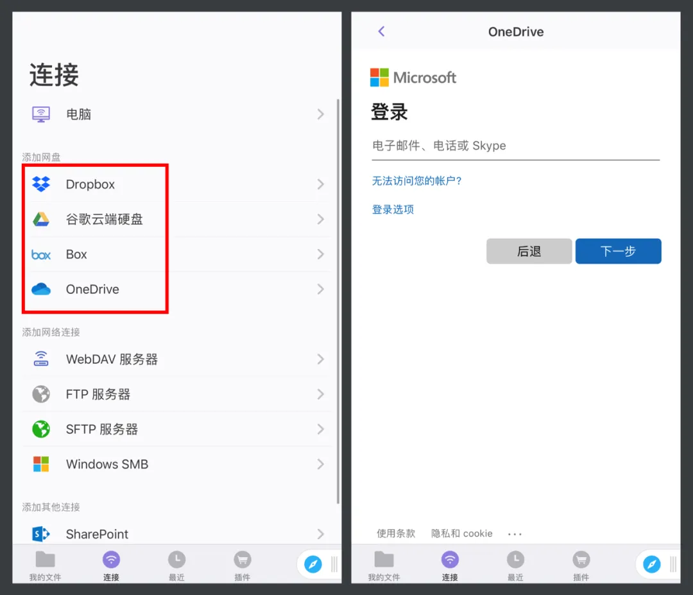Open 插件 tab in right panel

pos(581,566)
